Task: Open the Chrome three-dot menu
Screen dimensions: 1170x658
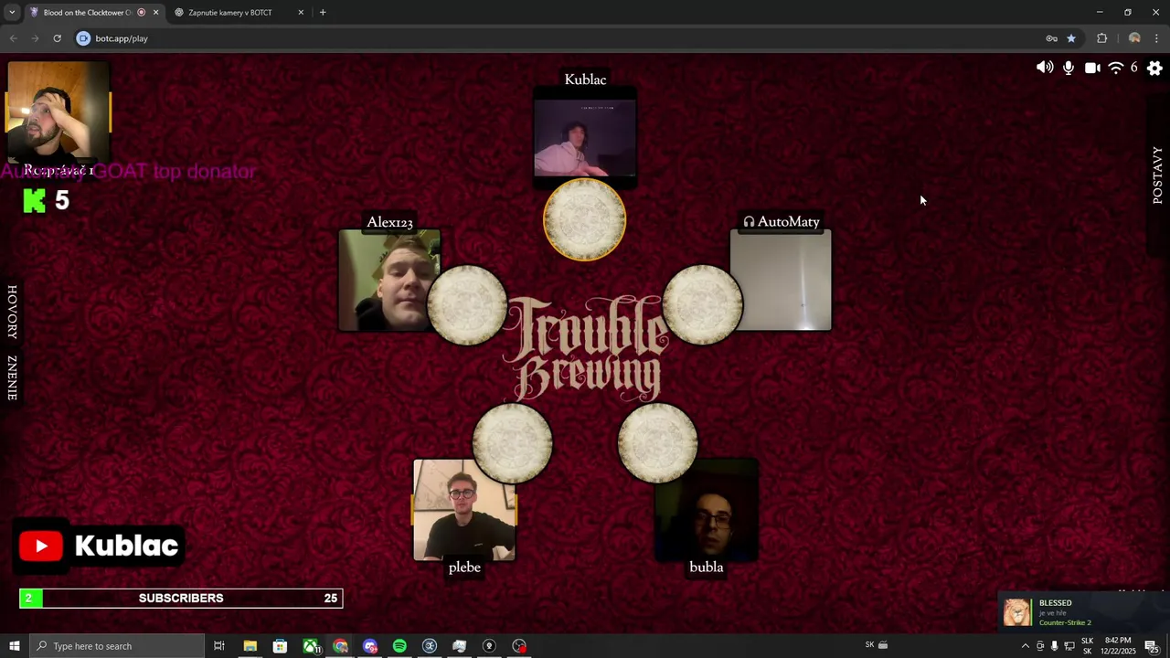Action: (x=1156, y=38)
